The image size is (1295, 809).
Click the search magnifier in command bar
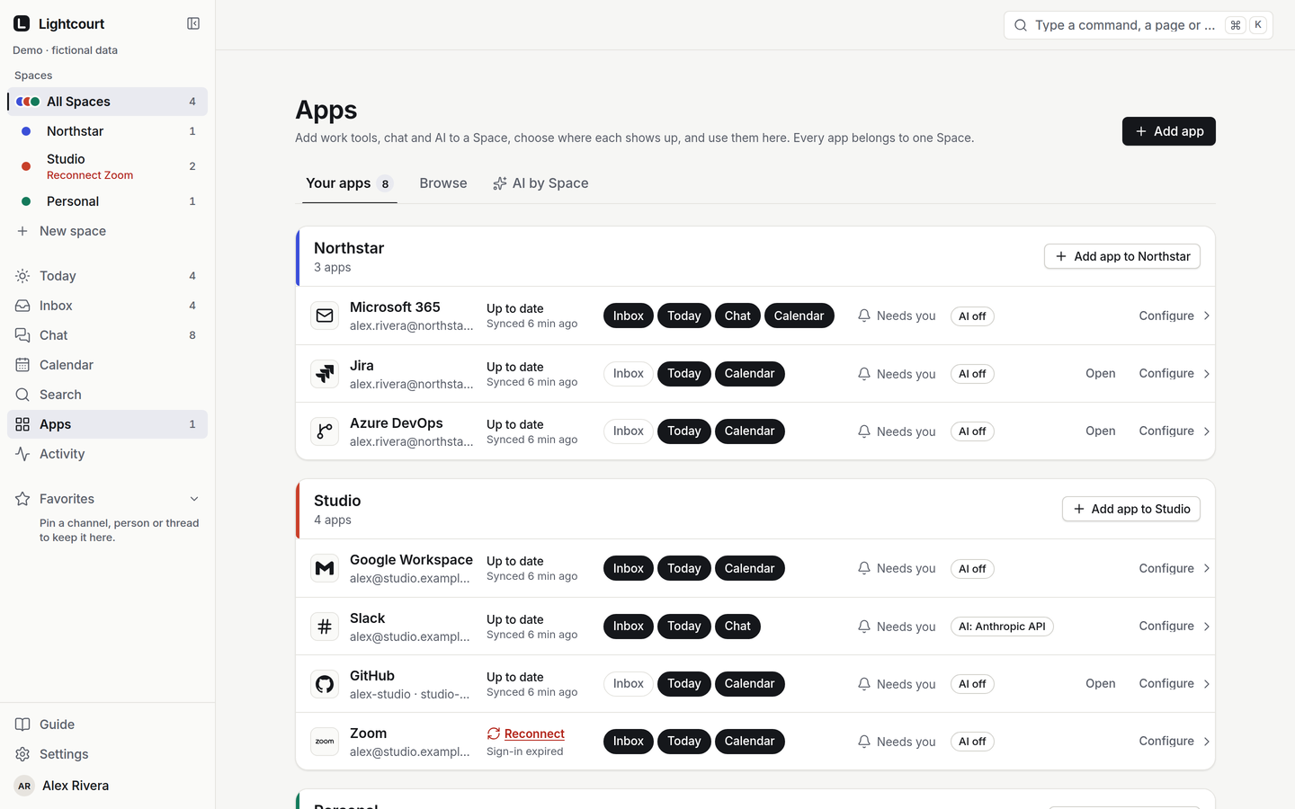[x=1021, y=25]
